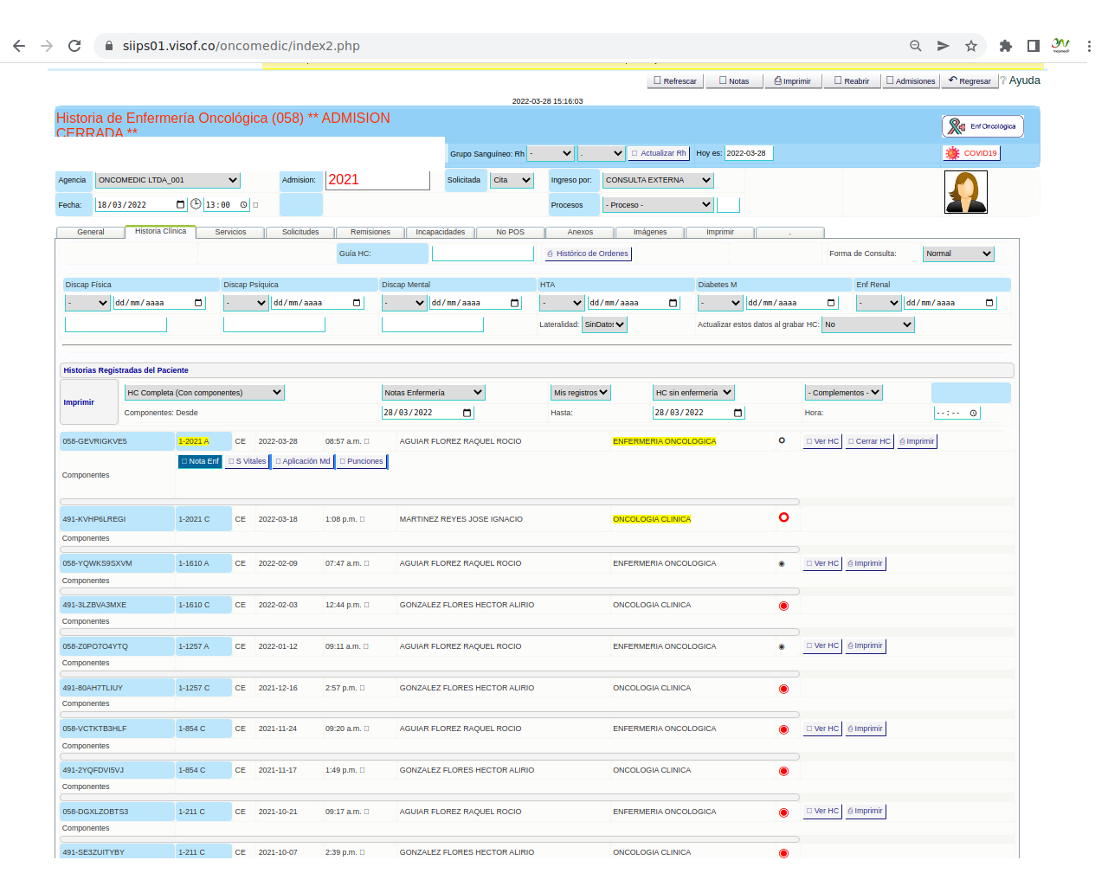Open the browser extensions puzzle icon

1005,46
